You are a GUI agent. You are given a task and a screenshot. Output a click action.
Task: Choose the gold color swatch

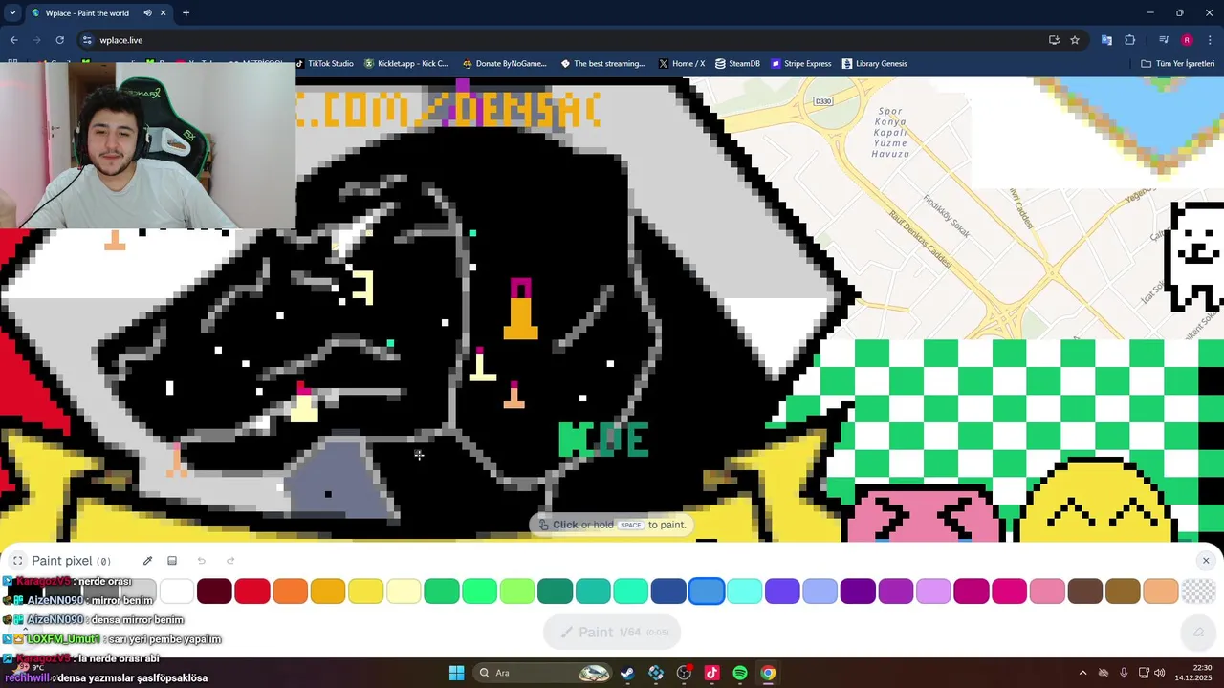(328, 591)
